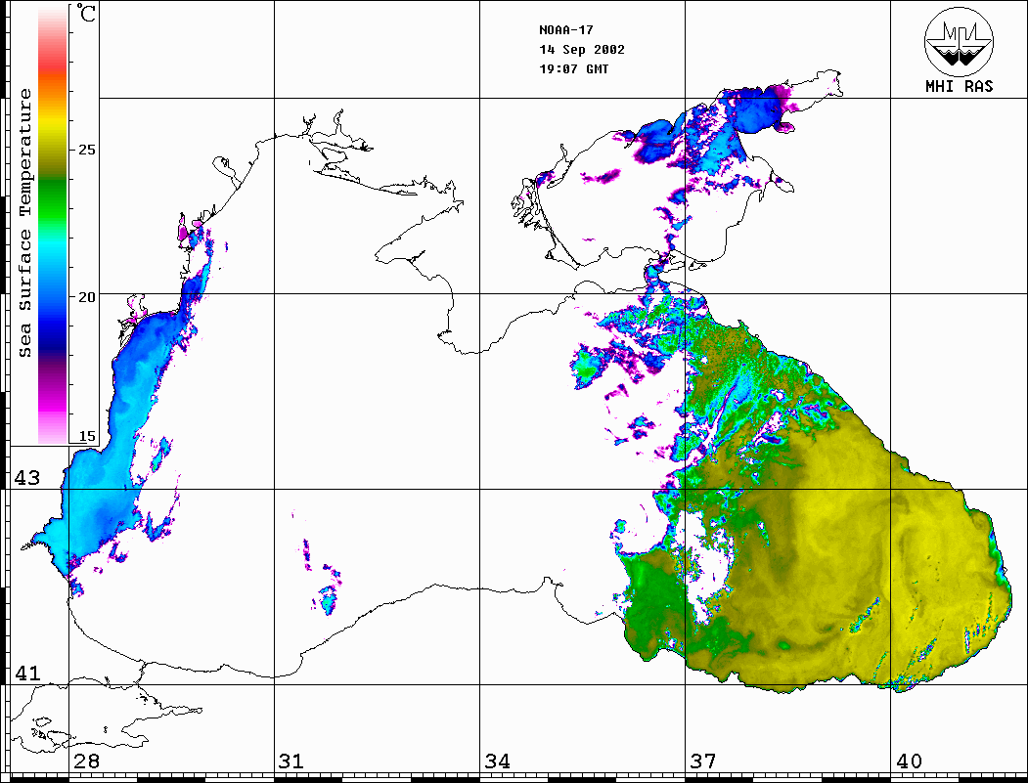Click the longitude label 40

click(x=909, y=761)
